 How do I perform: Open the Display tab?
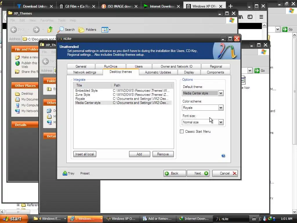pos(189,72)
